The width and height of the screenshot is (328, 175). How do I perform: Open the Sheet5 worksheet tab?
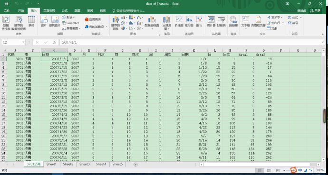117,165
